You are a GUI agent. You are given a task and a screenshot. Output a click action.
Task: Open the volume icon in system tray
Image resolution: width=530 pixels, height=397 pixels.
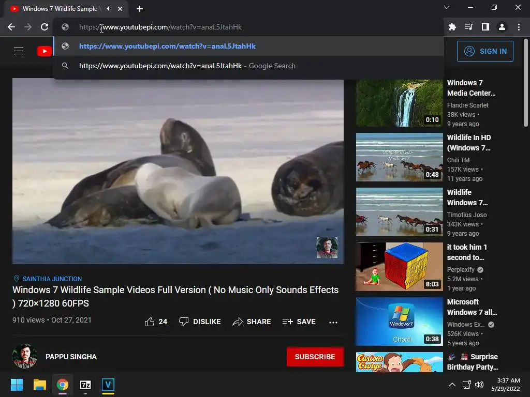[479, 385]
